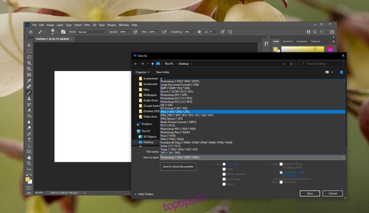
Task: Open the File menu
Action: 34,25
